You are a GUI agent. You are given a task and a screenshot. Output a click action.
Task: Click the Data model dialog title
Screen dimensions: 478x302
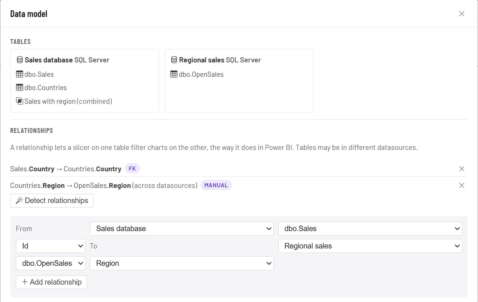pos(29,14)
